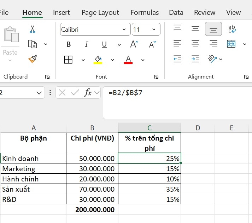Screen dimensions: 252x223
Task: Select cell with 200.000.000 total
Action: click(92, 209)
